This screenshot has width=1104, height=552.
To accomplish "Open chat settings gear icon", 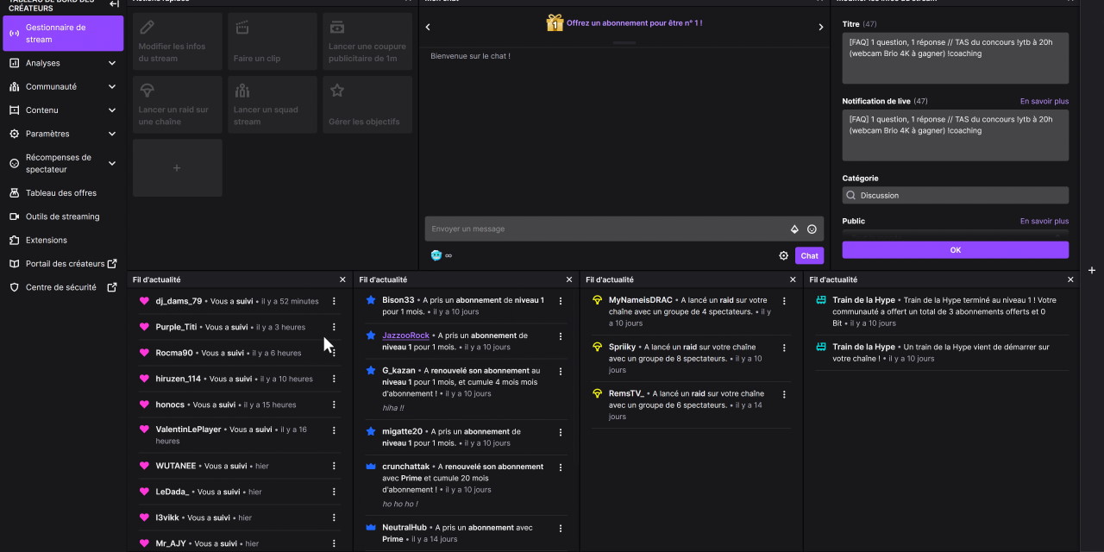I will pyautogui.click(x=783, y=255).
